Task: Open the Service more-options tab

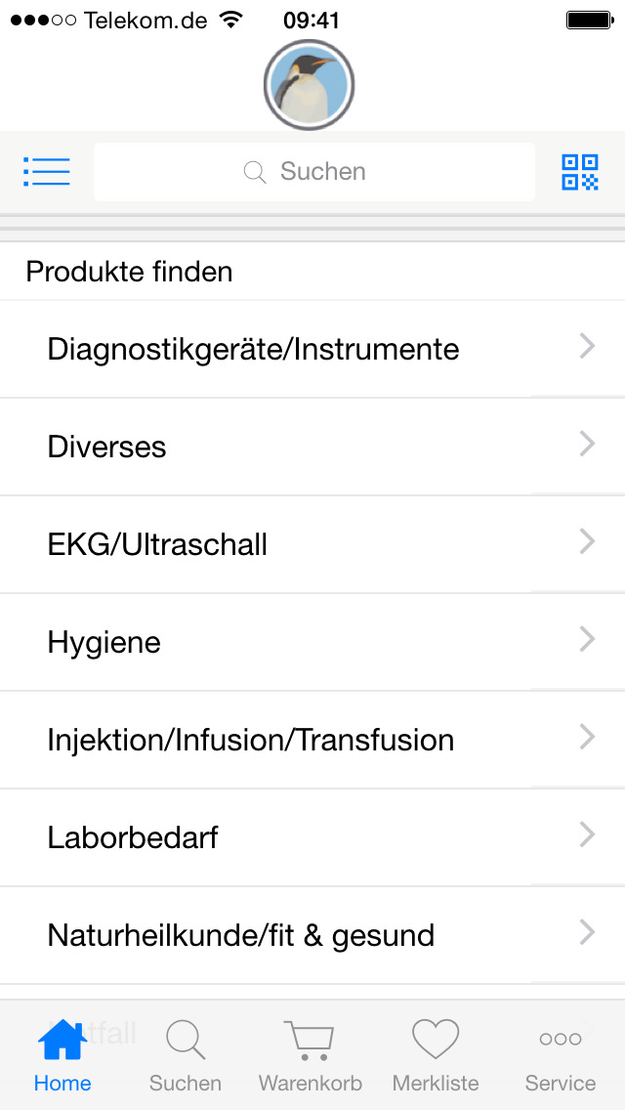Action: tap(561, 1053)
